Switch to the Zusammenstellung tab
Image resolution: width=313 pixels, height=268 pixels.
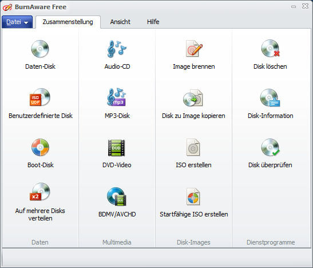68,22
